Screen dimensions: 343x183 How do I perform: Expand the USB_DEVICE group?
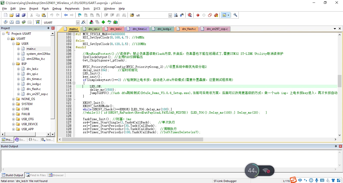coord(13,124)
